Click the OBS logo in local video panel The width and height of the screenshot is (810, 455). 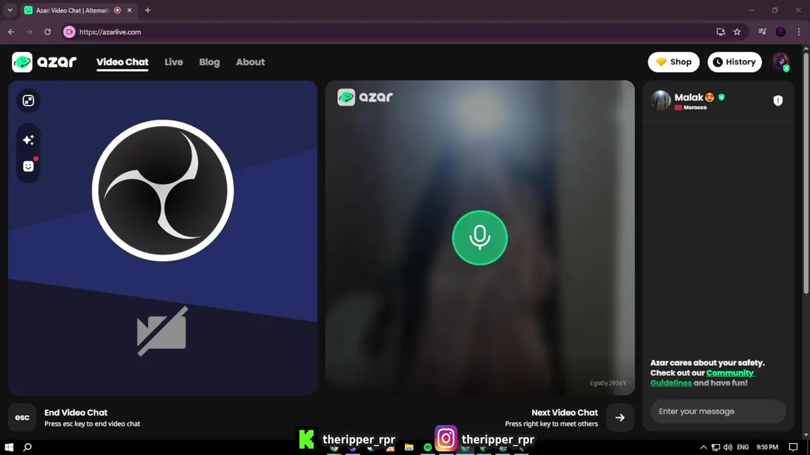[163, 190]
